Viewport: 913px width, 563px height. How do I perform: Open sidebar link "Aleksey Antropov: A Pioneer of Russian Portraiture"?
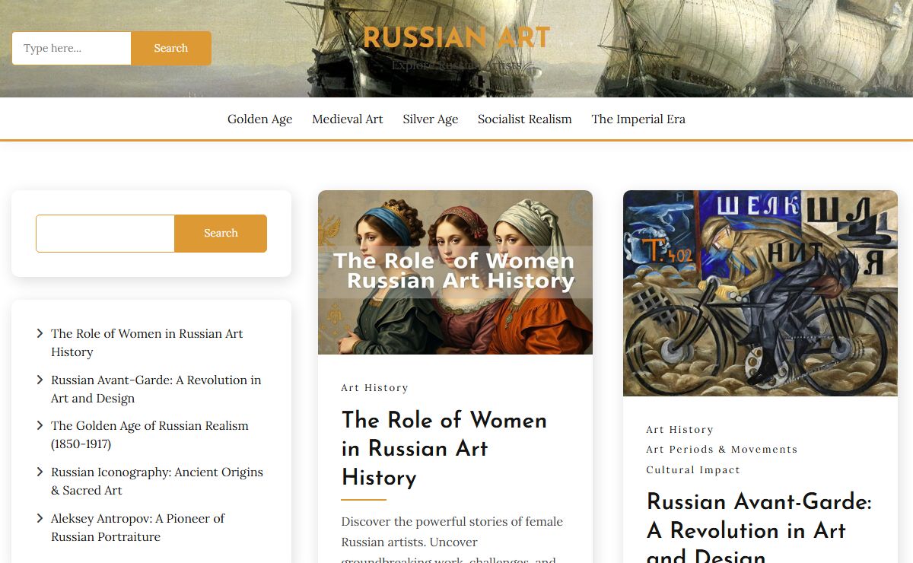pos(138,527)
